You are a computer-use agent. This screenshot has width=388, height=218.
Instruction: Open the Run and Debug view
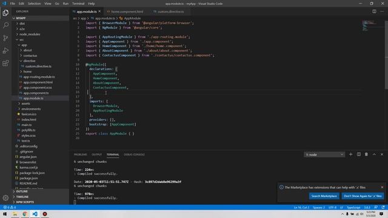[5, 50]
